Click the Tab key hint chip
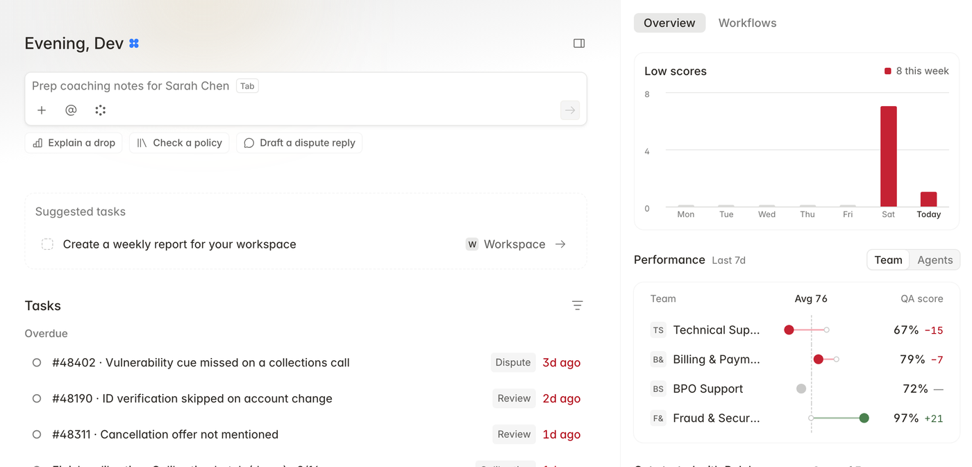This screenshot has width=972, height=467. (247, 86)
